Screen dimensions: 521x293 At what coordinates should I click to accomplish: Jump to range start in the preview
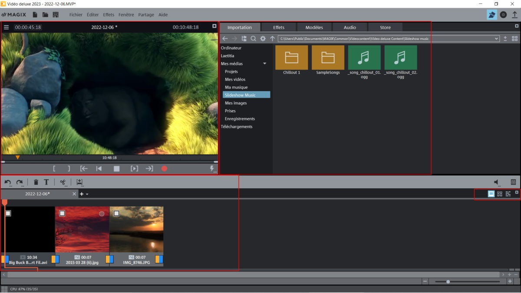point(84,168)
